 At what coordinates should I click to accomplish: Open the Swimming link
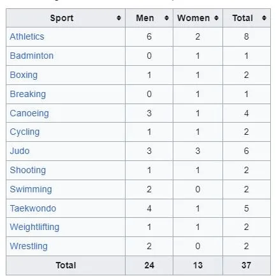pyautogui.click(x=31, y=189)
